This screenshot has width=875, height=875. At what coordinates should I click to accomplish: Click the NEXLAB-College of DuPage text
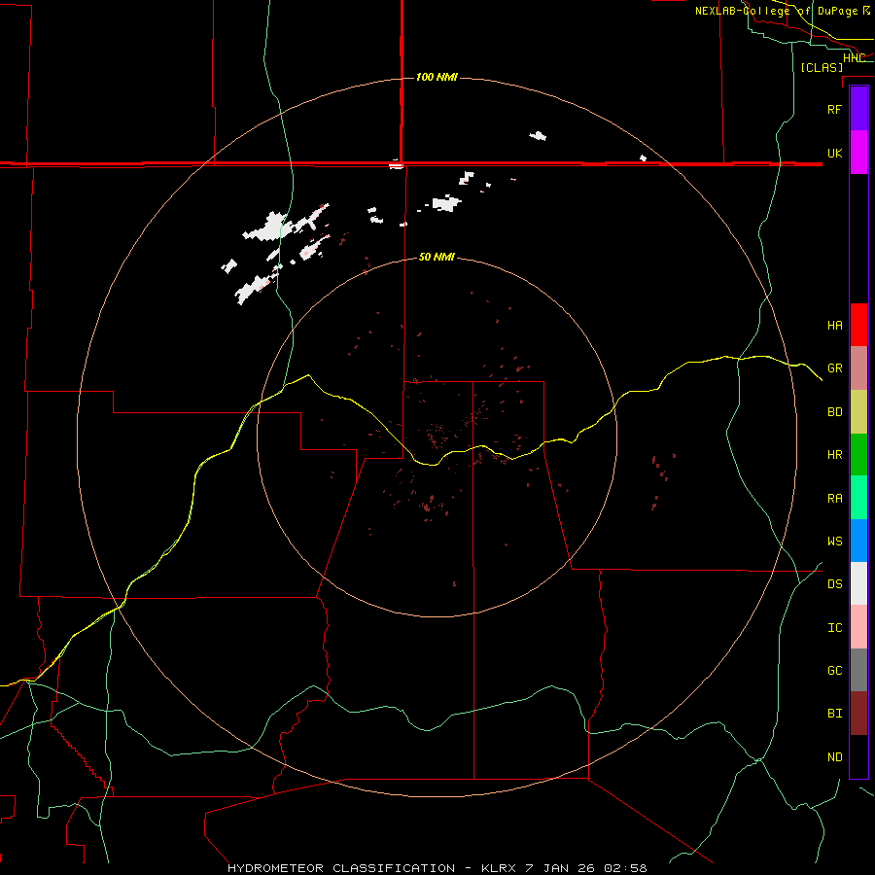tap(776, 11)
